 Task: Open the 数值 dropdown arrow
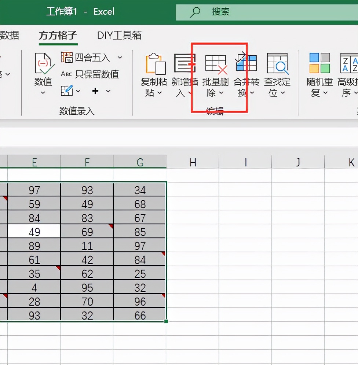pyautogui.click(x=43, y=92)
